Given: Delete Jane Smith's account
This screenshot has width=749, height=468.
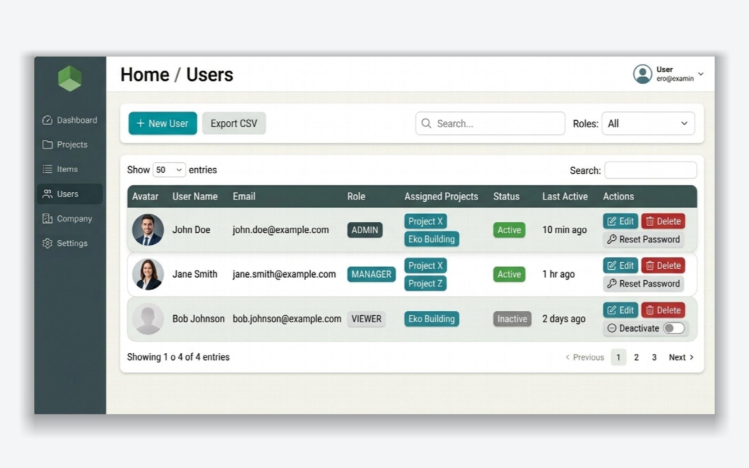Looking at the screenshot, I should click(x=663, y=266).
